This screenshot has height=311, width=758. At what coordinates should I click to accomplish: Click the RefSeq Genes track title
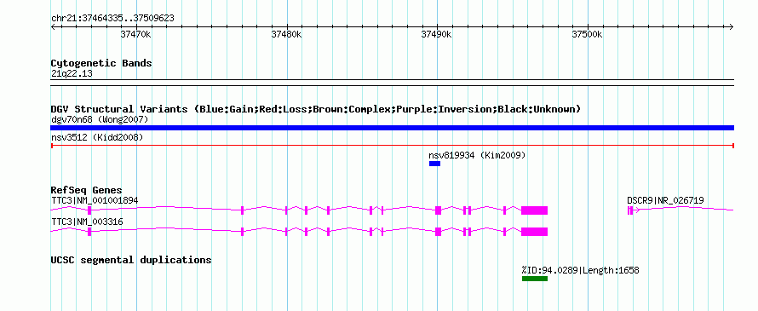87,190
